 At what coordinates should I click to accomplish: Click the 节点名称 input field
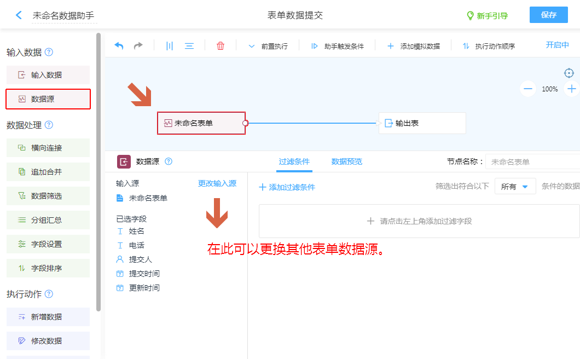(x=532, y=162)
